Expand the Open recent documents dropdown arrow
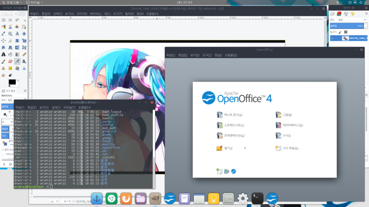Screen dimensions: 369x207 tap(245, 148)
